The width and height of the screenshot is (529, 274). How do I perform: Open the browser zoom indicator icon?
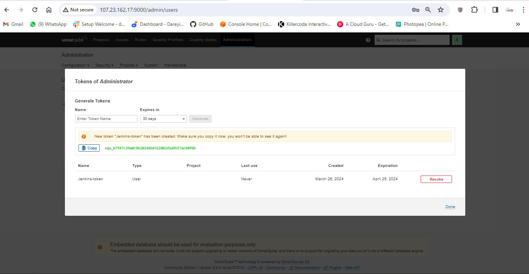pyautogui.click(x=428, y=10)
